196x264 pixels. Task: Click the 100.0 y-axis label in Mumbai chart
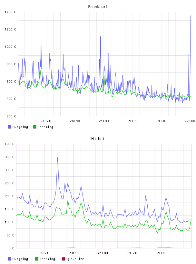10,222
